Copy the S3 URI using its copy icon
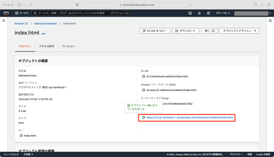Image resolution: width=274 pixels, height=157 pixels. 143,76
